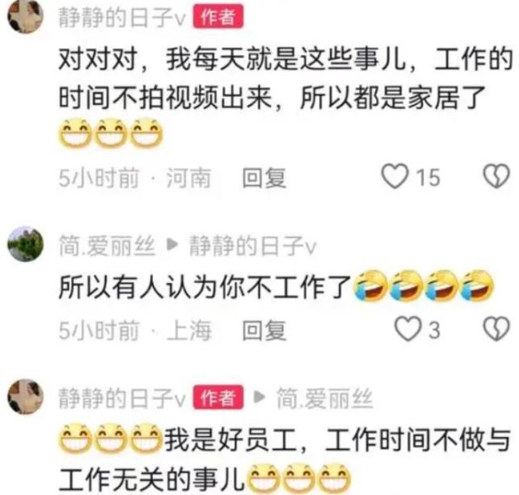Open avatar of 静静的日子v in first comment

pyautogui.click(x=25, y=16)
